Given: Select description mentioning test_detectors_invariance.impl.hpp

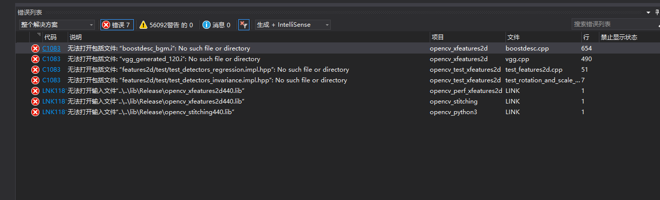Looking at the screenshot, I should pos(207,80).
